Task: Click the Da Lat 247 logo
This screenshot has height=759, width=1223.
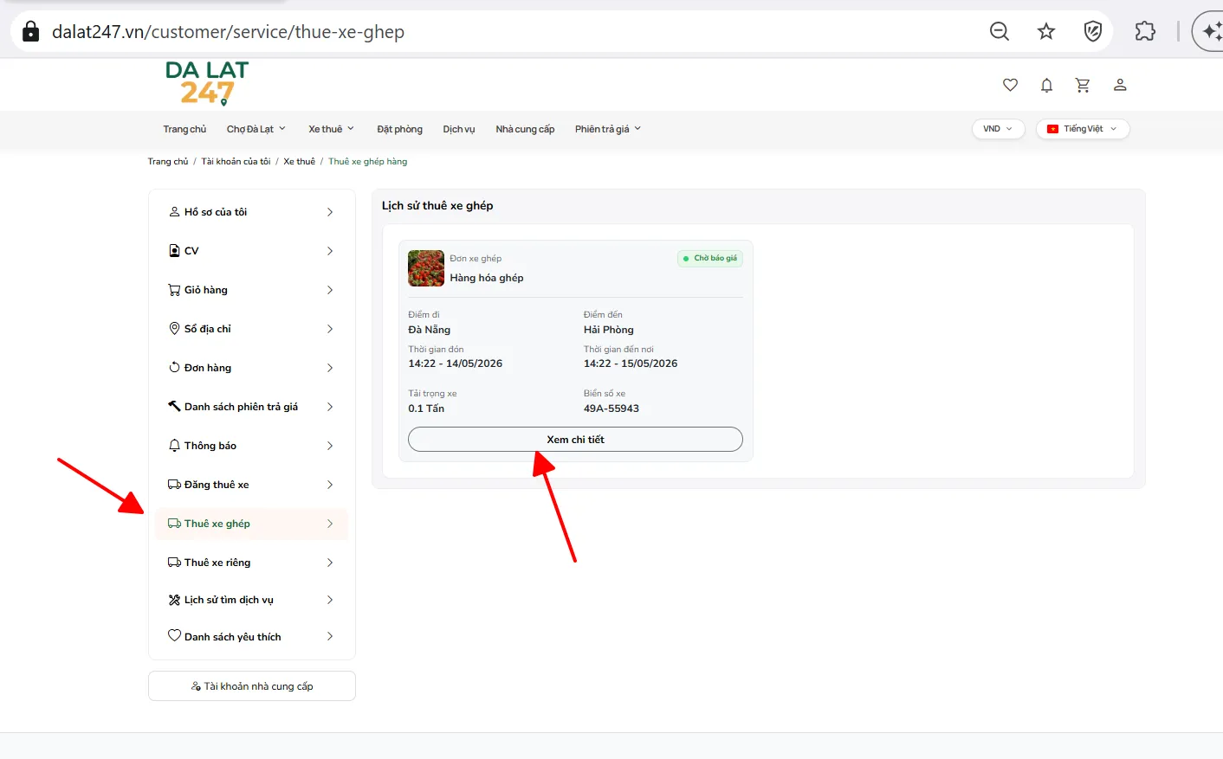Action: click(x=207, y=83)
